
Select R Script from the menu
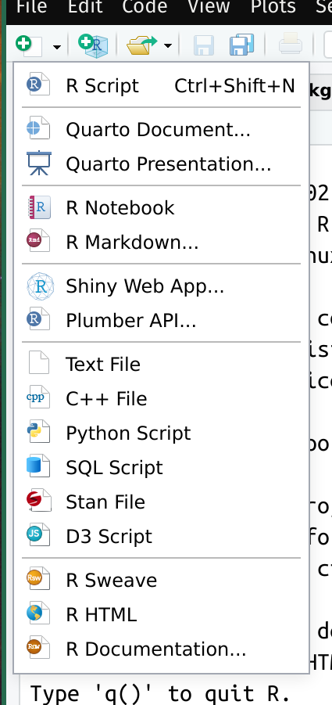(x=162, y=85)
